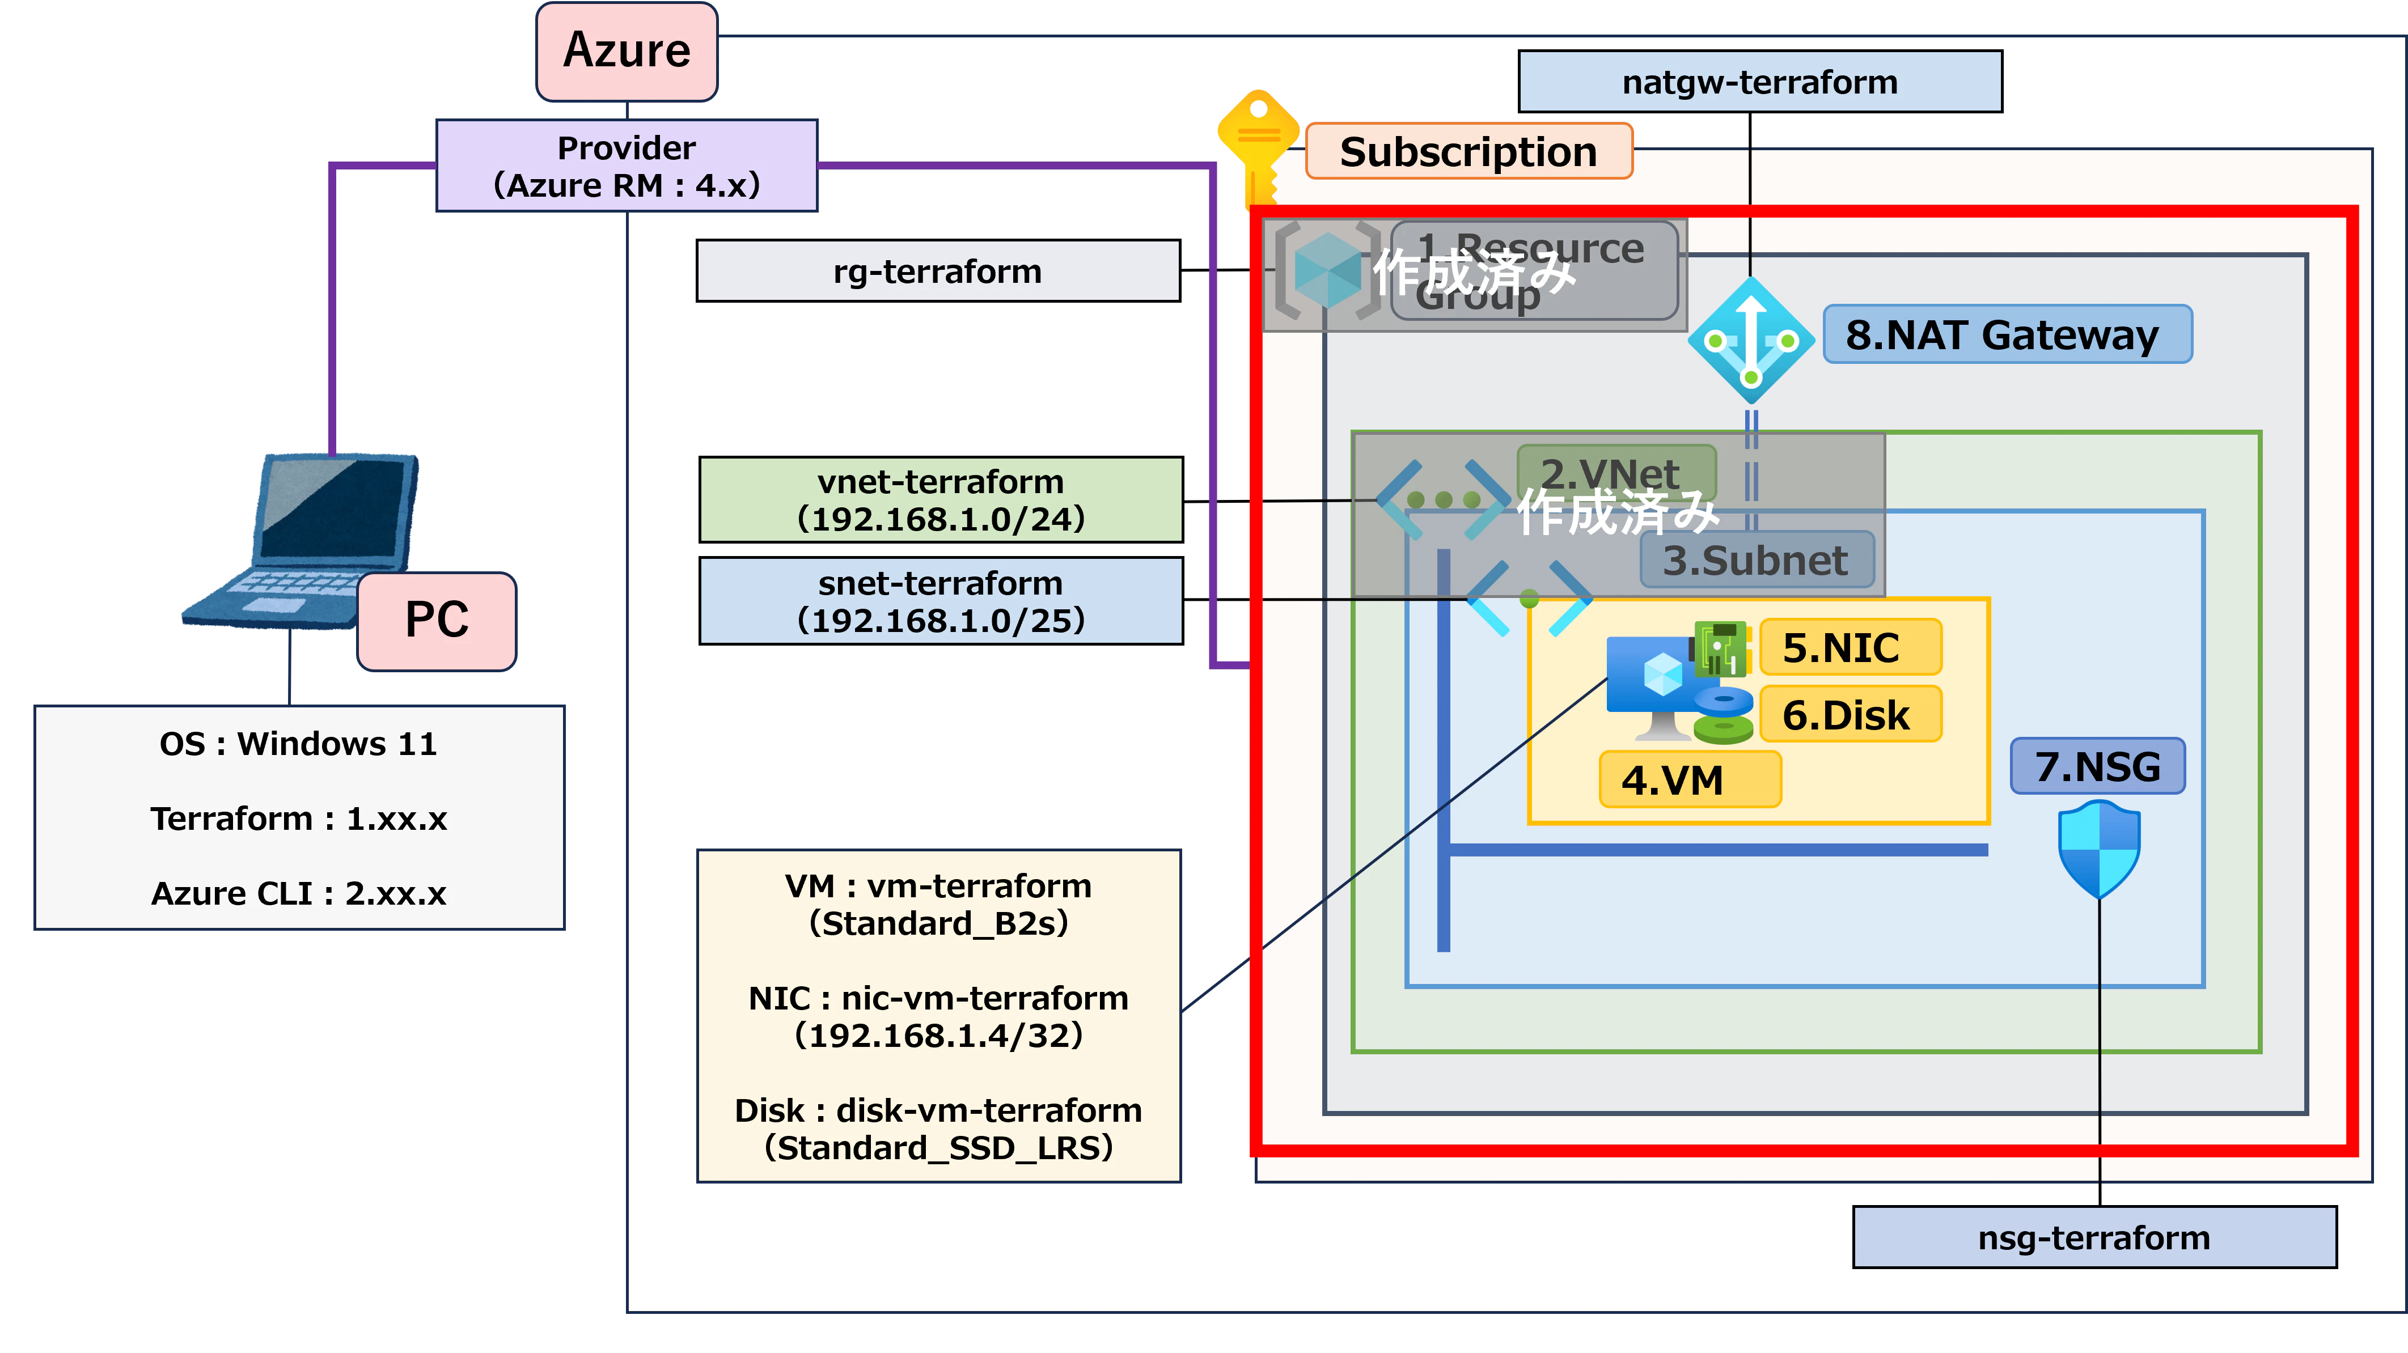The width and height of the screenshot is (2408, 1353).
Task: Click the 'Terraform : 1.xx.x' text
Action: (299, 818)
